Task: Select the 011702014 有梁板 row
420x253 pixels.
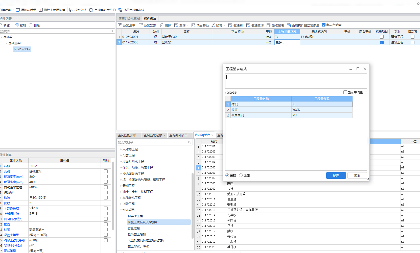Action: click(x=308, y=215)
